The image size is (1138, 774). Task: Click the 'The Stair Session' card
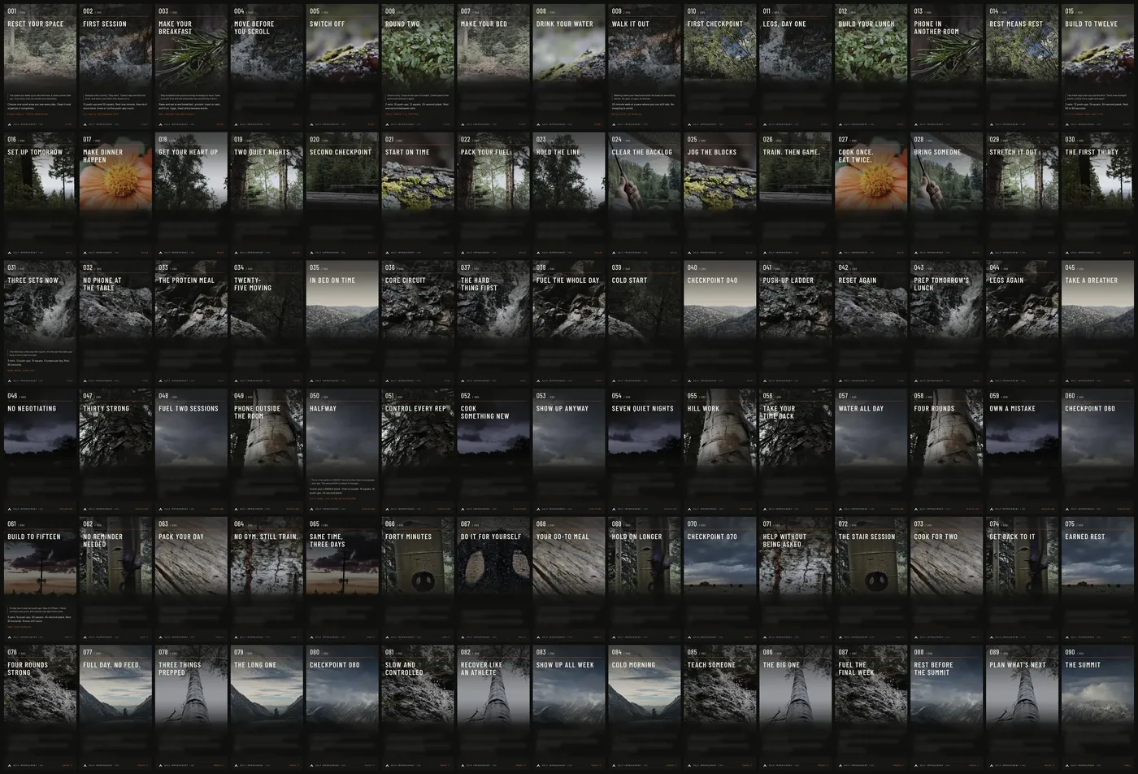pyautogui.click(x=871, y=580)
